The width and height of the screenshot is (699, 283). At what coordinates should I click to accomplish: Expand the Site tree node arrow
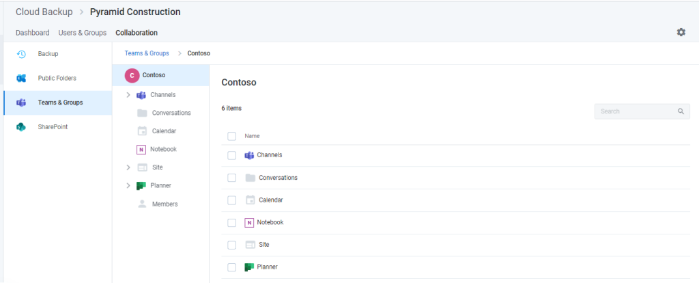128,167
